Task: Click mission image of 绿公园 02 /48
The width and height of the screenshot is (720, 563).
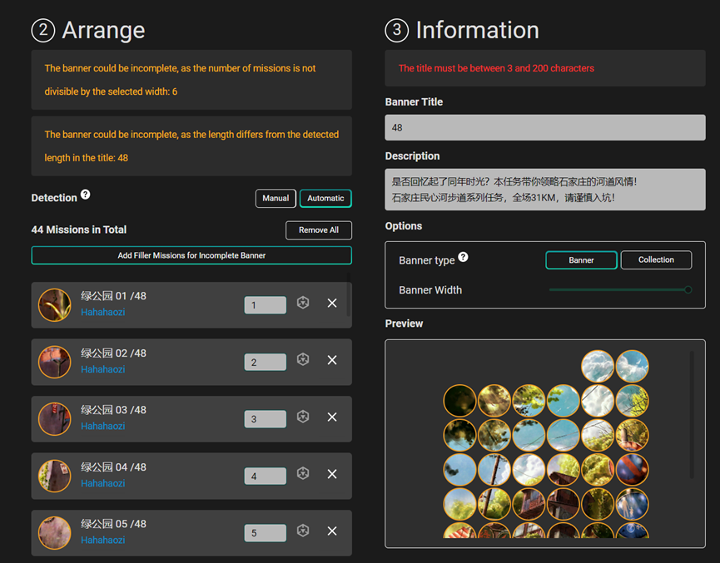Action: 55,362
